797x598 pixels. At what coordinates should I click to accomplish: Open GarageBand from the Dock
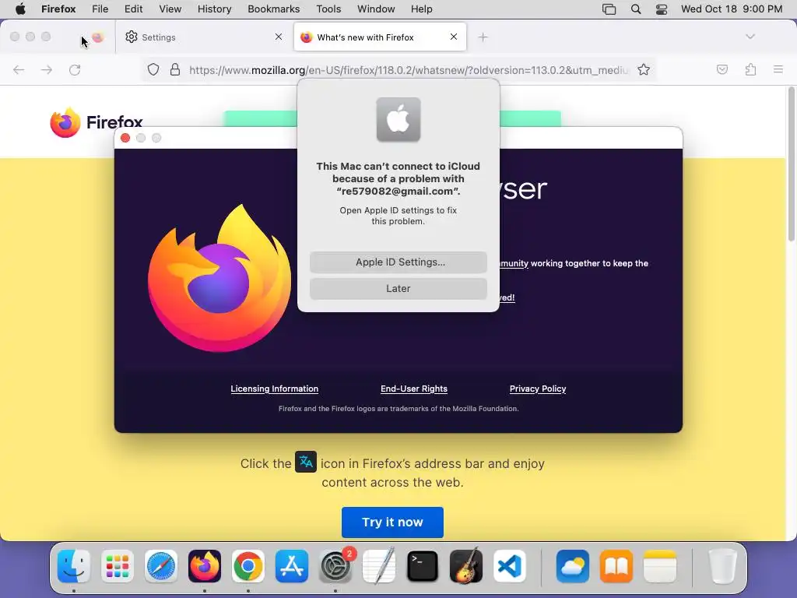(466, 566)
